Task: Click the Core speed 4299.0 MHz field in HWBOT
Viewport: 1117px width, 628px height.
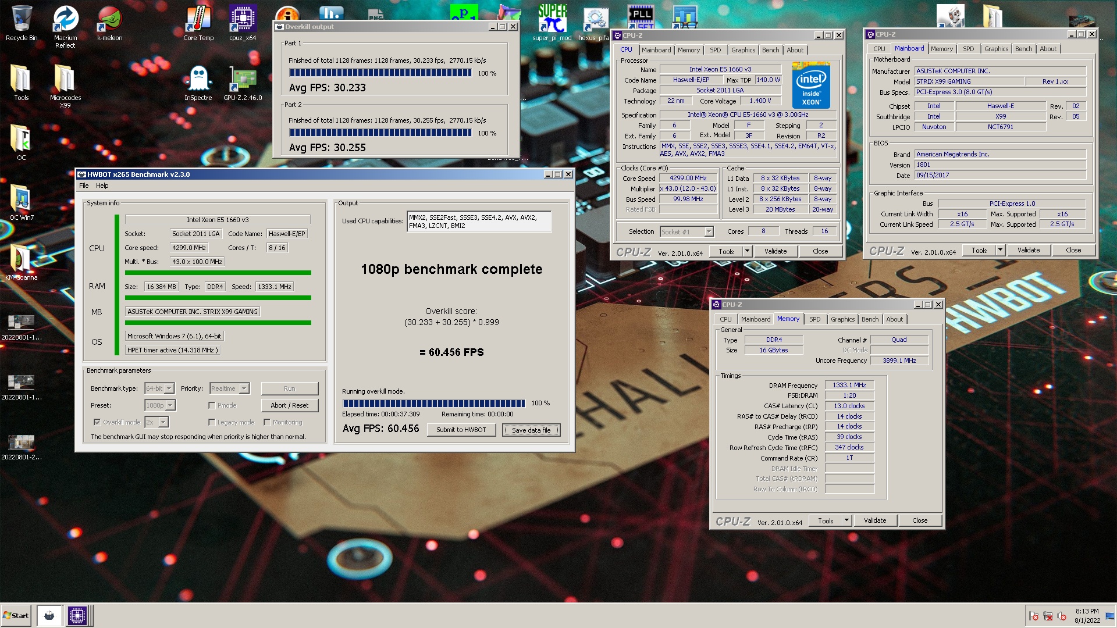Action: 189,248
